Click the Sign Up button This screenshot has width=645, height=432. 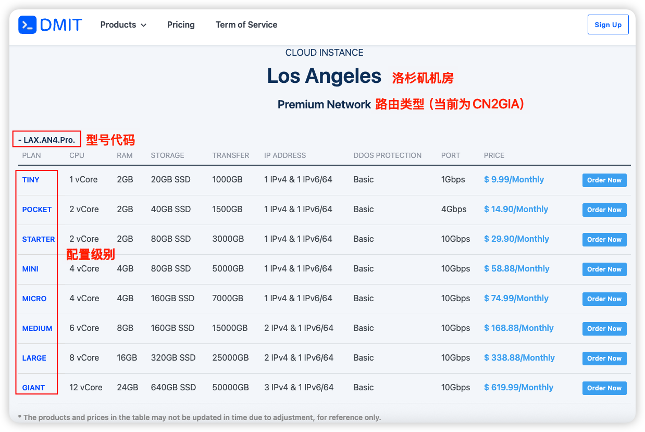(x=608, y=24)
